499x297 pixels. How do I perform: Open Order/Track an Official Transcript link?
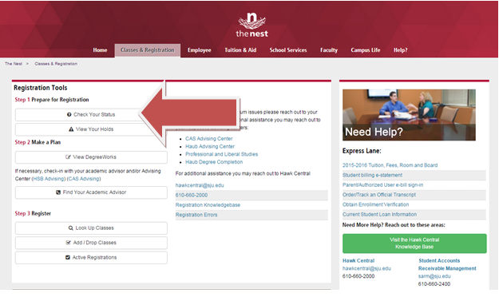coord(379,195)
